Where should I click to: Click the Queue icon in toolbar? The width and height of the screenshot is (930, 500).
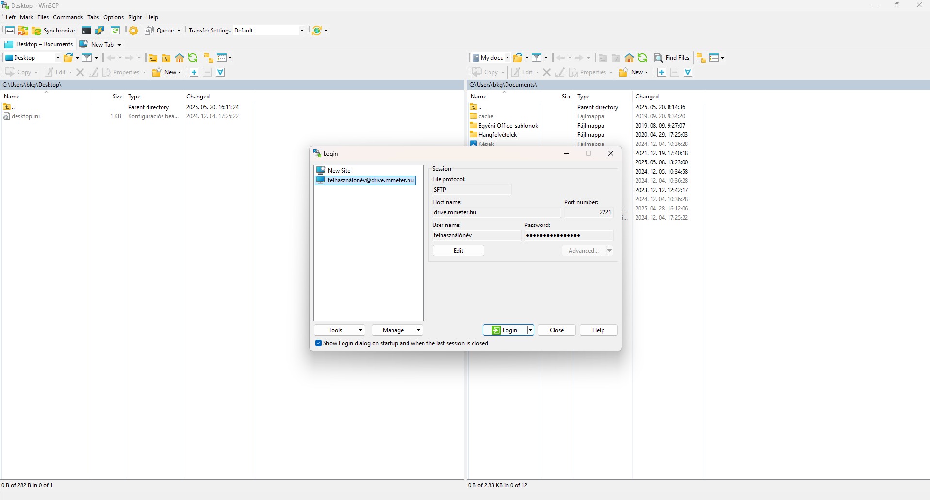pos(149,31)
